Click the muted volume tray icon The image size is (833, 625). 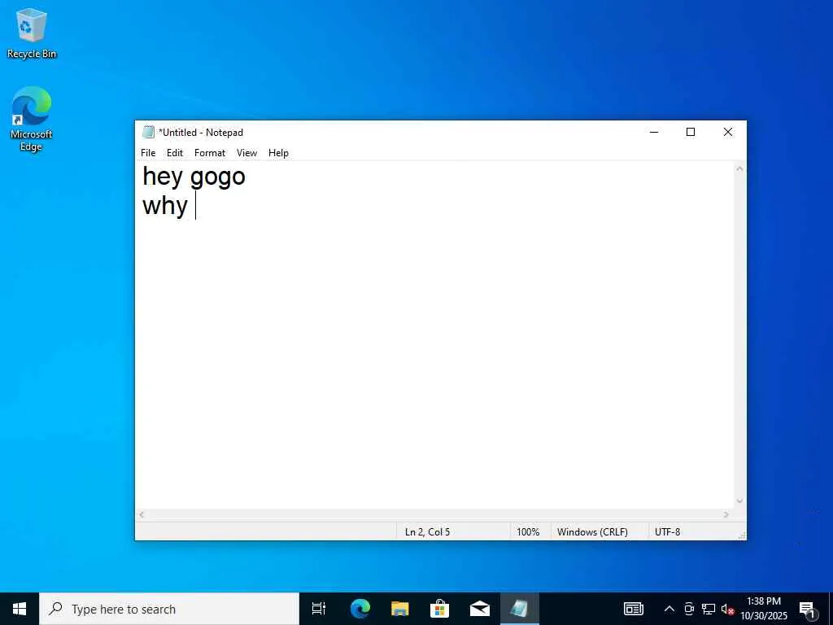coord(727,610)
